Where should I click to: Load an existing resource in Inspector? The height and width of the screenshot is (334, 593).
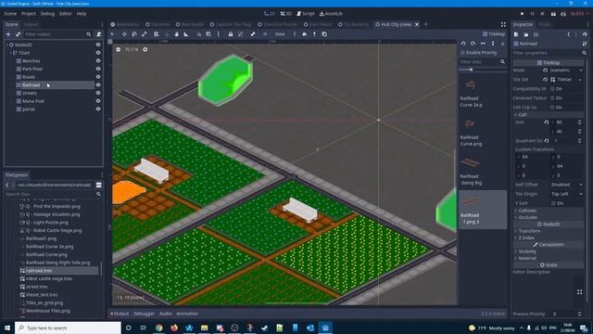(526, 34)
